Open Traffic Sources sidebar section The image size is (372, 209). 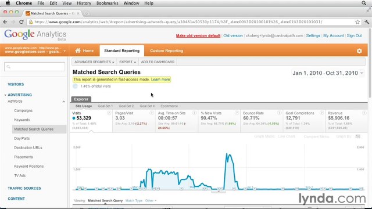pos(24,188)
